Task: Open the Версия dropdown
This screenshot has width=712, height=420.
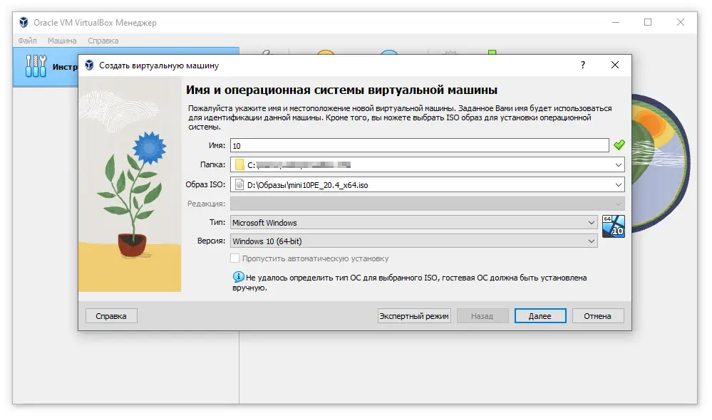Action: pos(591,241)
